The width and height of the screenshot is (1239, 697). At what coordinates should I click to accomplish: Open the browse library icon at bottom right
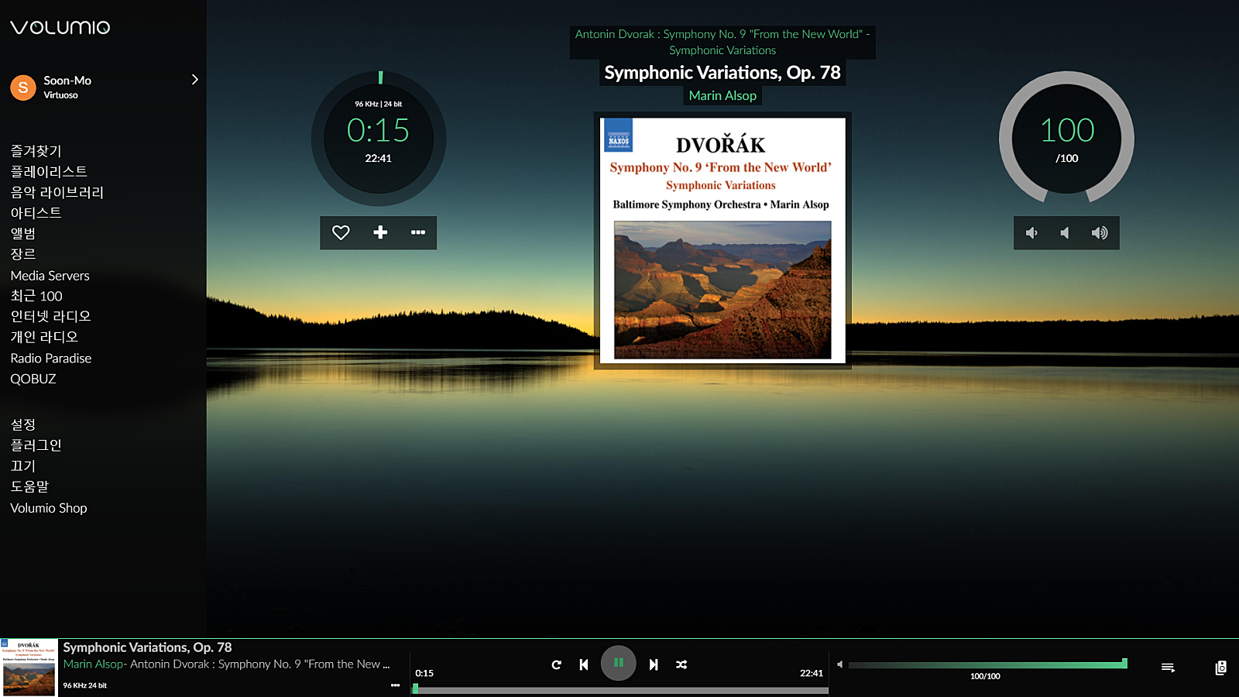[x=1221, y=668]
